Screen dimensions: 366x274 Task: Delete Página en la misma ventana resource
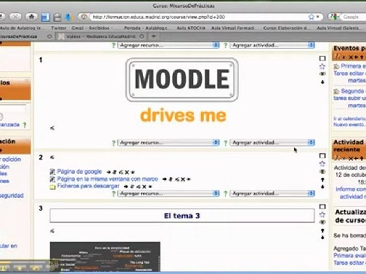pos(183,179)
